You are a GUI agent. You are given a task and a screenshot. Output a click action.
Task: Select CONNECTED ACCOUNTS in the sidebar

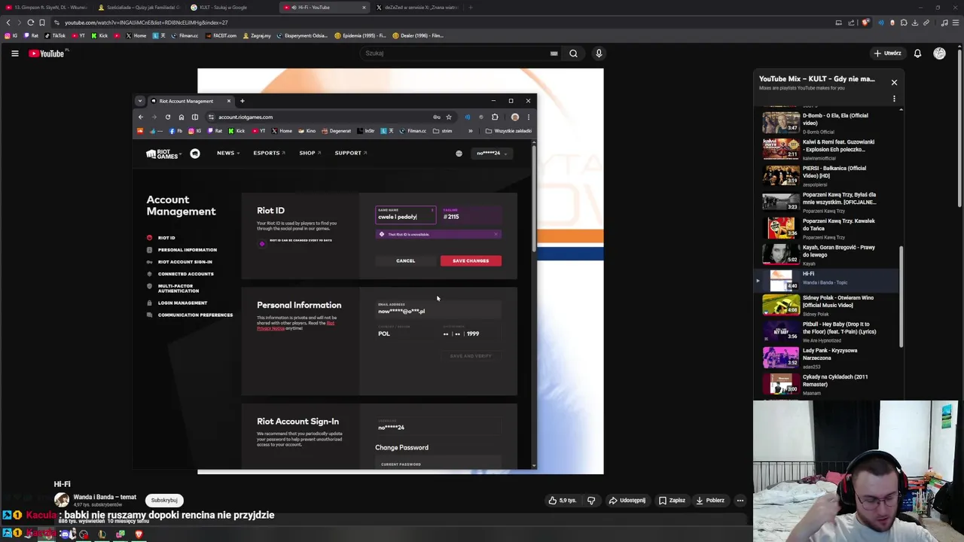pyautogui.click(x=185, y=274)
